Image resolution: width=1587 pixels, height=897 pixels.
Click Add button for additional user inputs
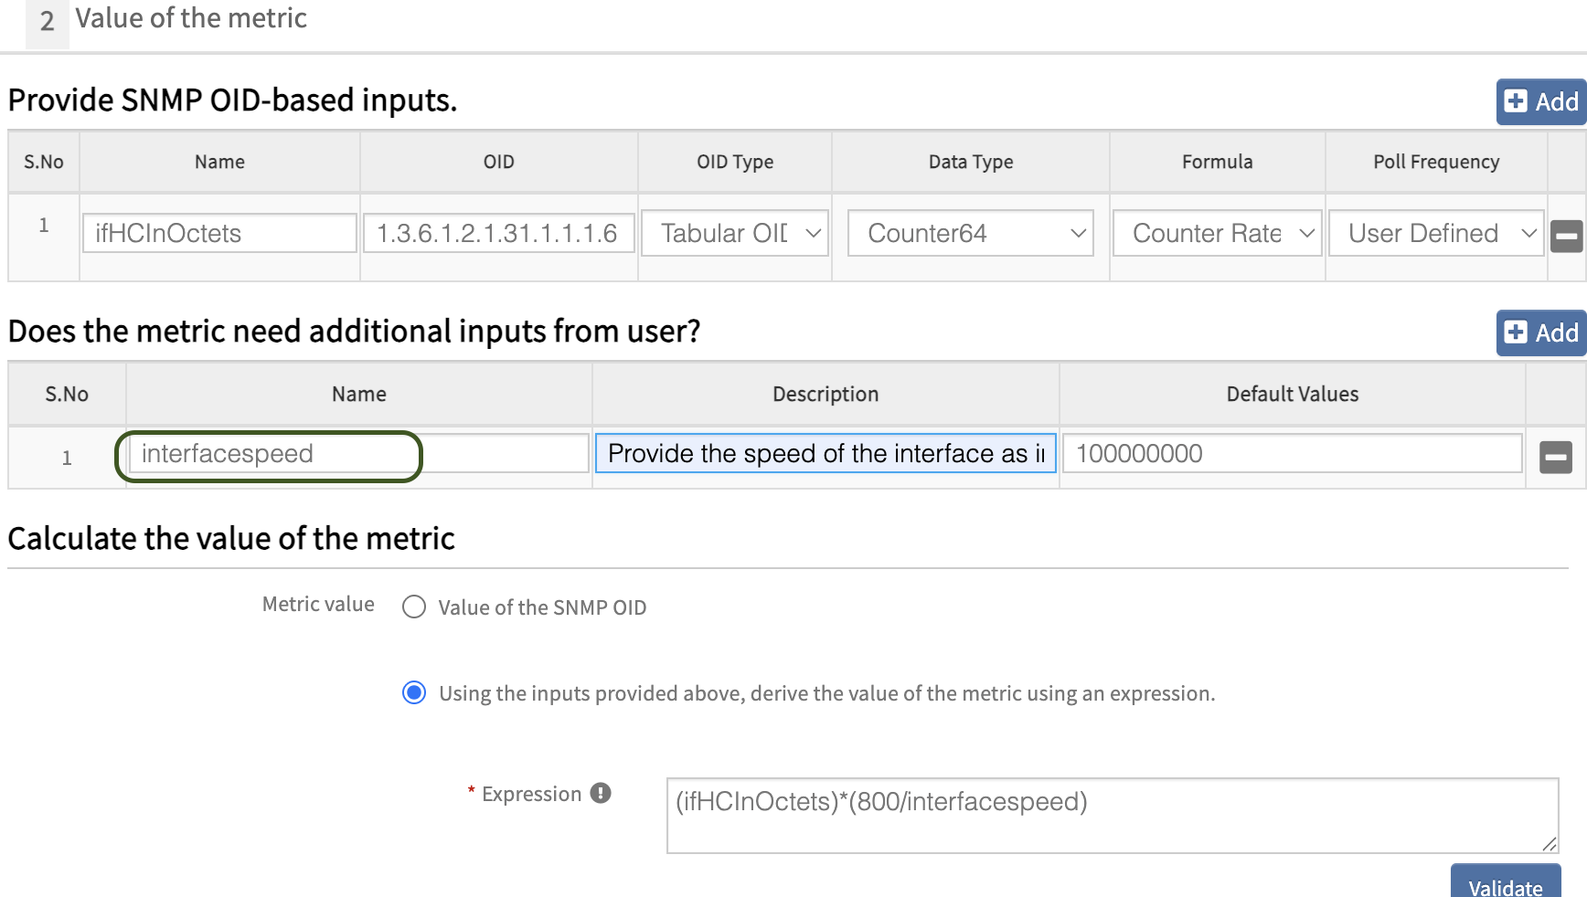[1541, 332]
